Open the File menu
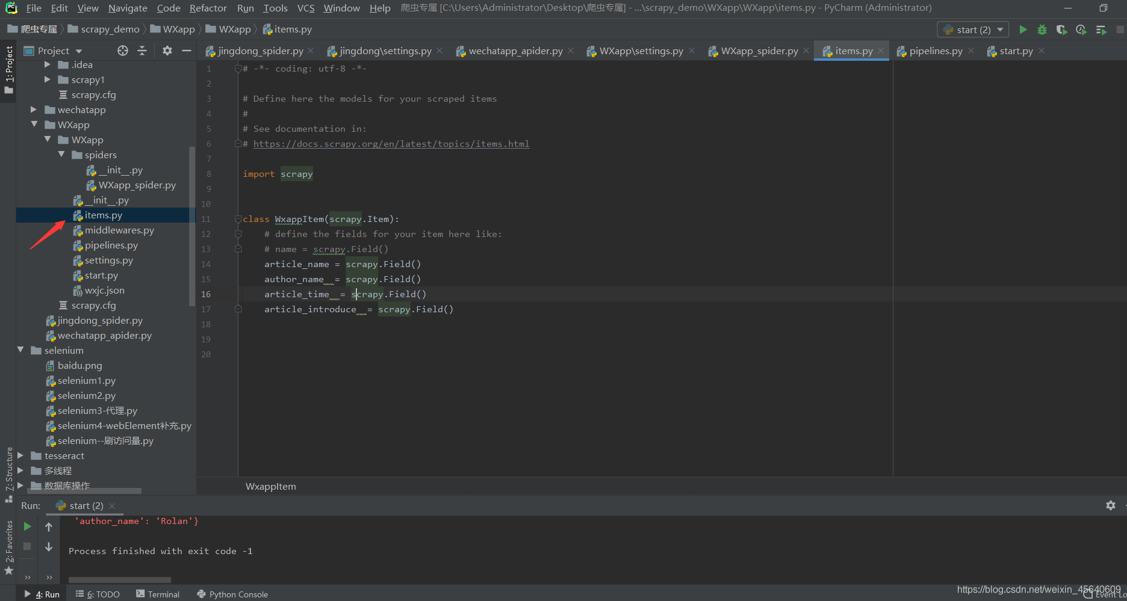The height and width of the screenshot is (601, 1127). (x=34, y=8)
